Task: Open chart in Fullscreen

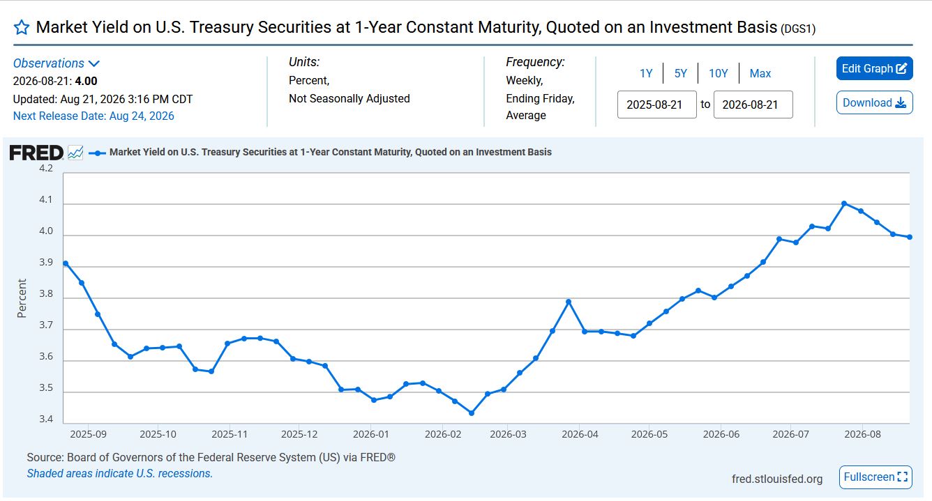Action: pyautogui.click(x=875, y=477)
